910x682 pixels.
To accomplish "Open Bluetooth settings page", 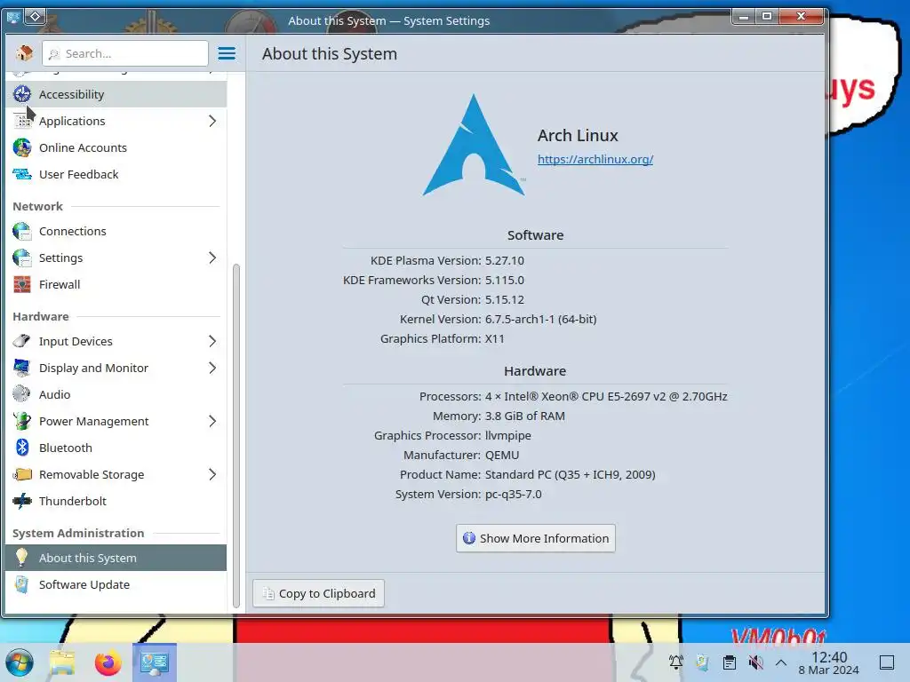I will [x=116, y=448].
